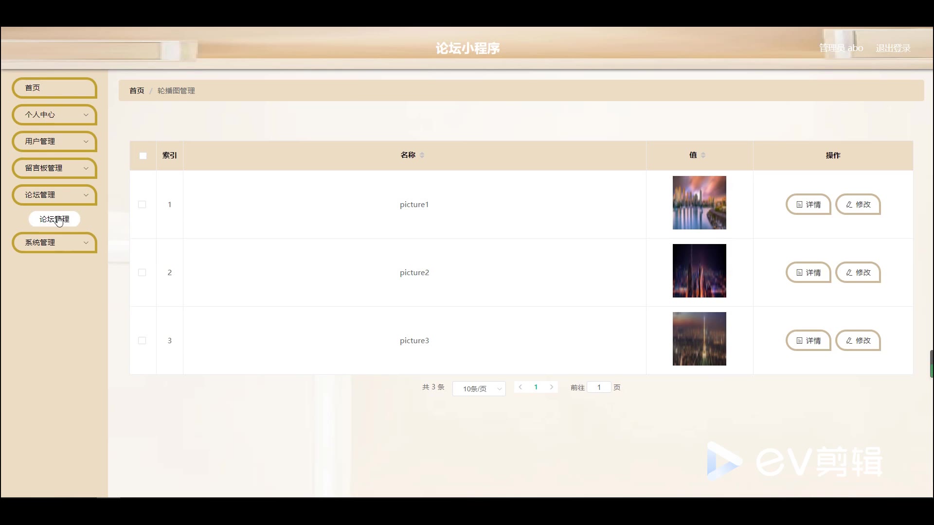Sort by 值 column arrows
The image size is (934, 525).
(x=703, y=155)
